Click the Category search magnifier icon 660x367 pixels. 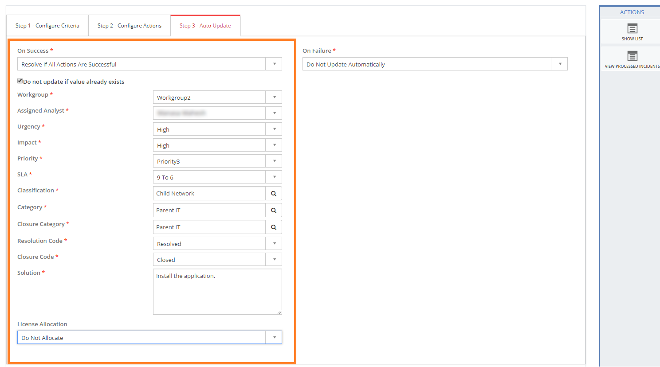pos(274,211)
